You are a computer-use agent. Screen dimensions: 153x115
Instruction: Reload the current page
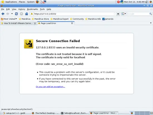(x=16, y=14)
